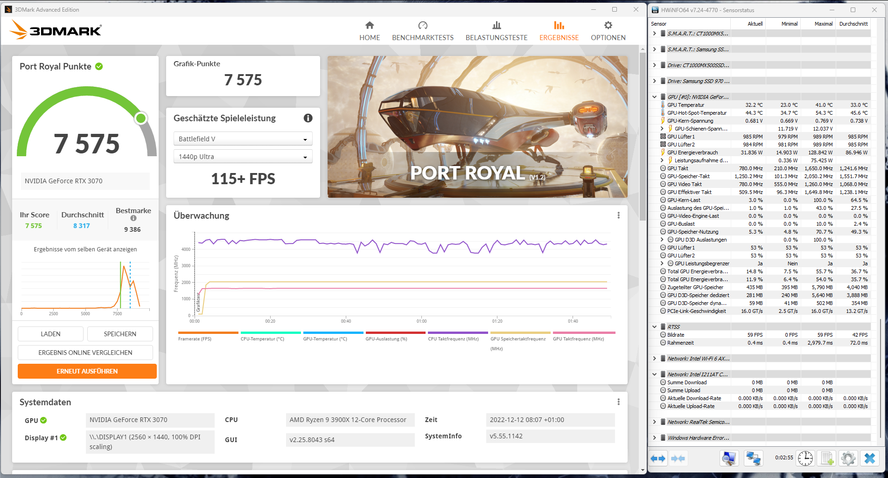
Task: Open the Überwachung three-dot menu
Action: coord(619,215)
